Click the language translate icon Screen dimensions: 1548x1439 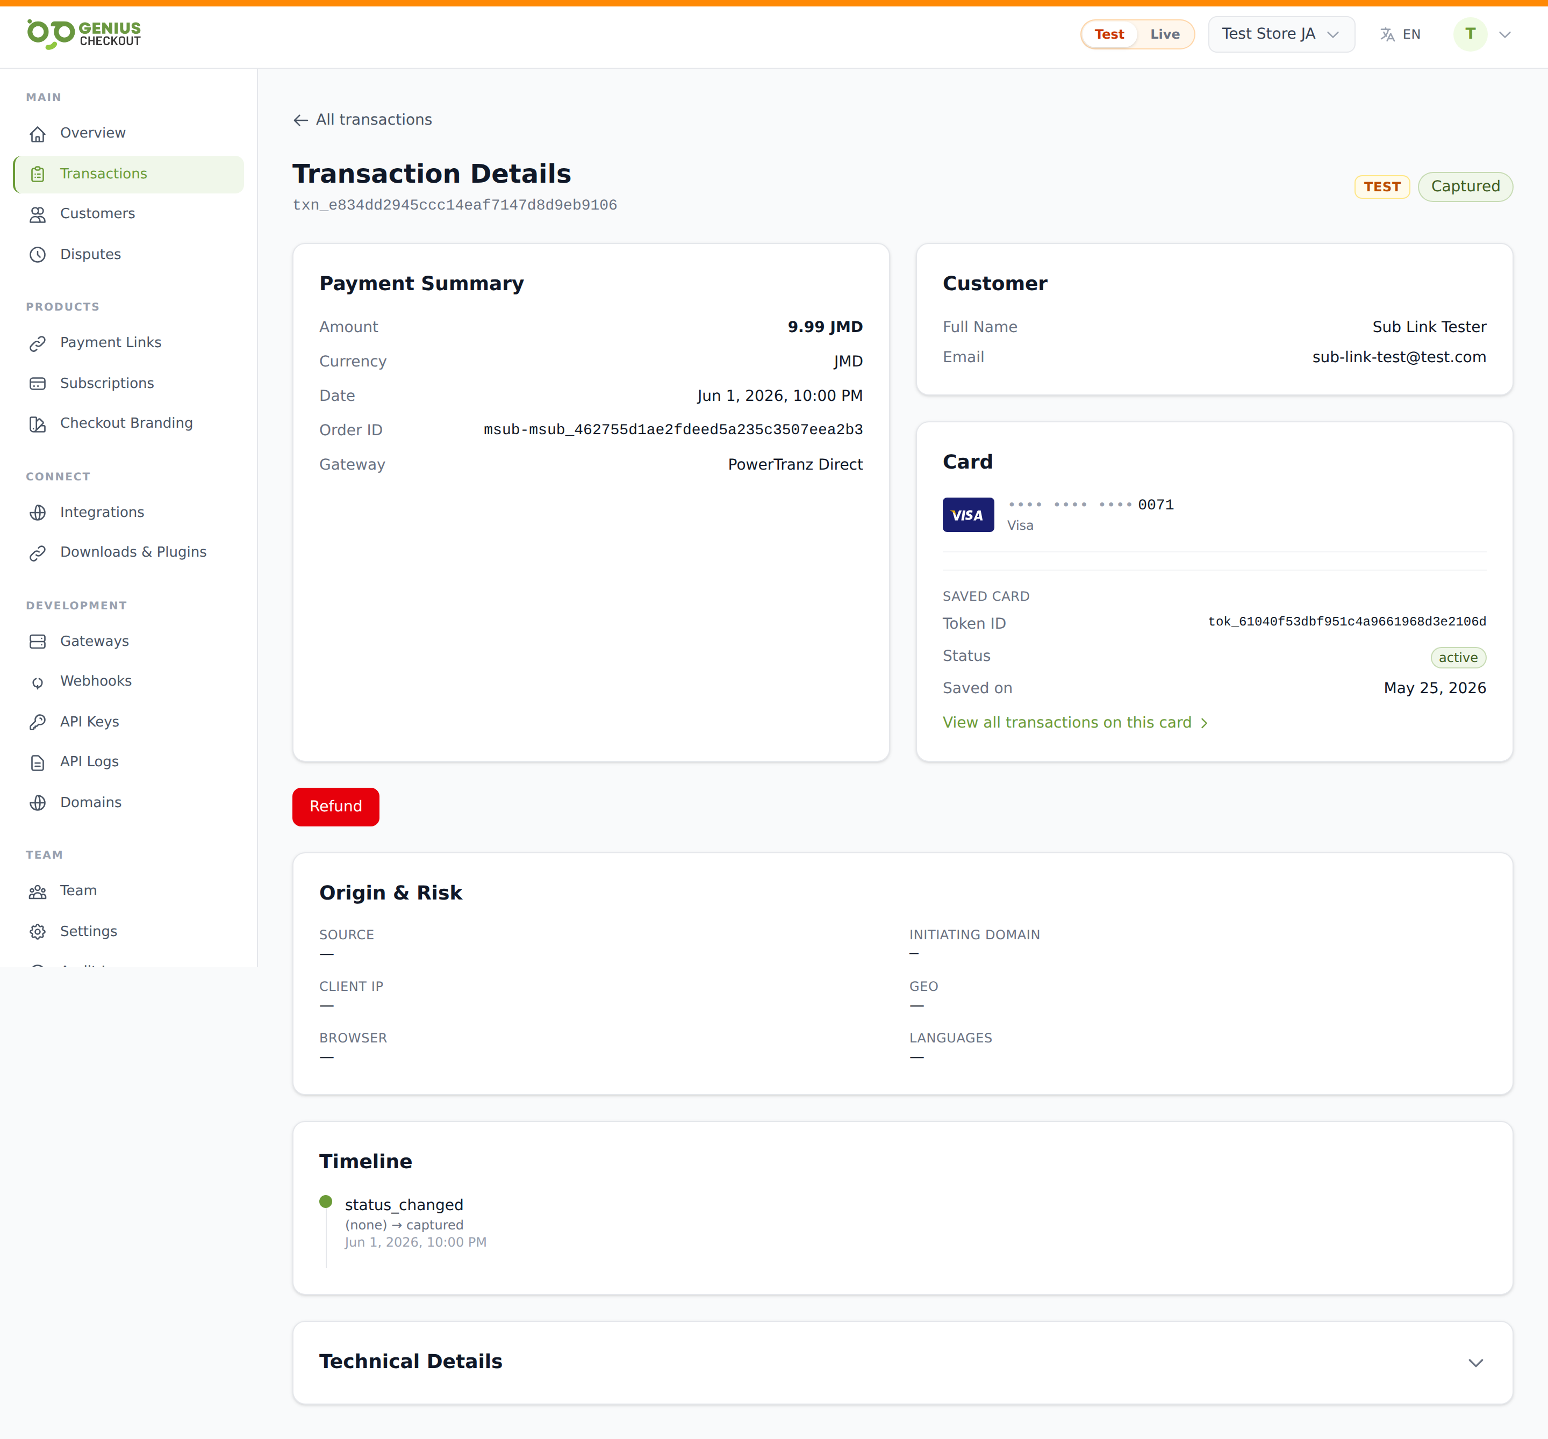pyautogui.click(x=1387, y=34)
